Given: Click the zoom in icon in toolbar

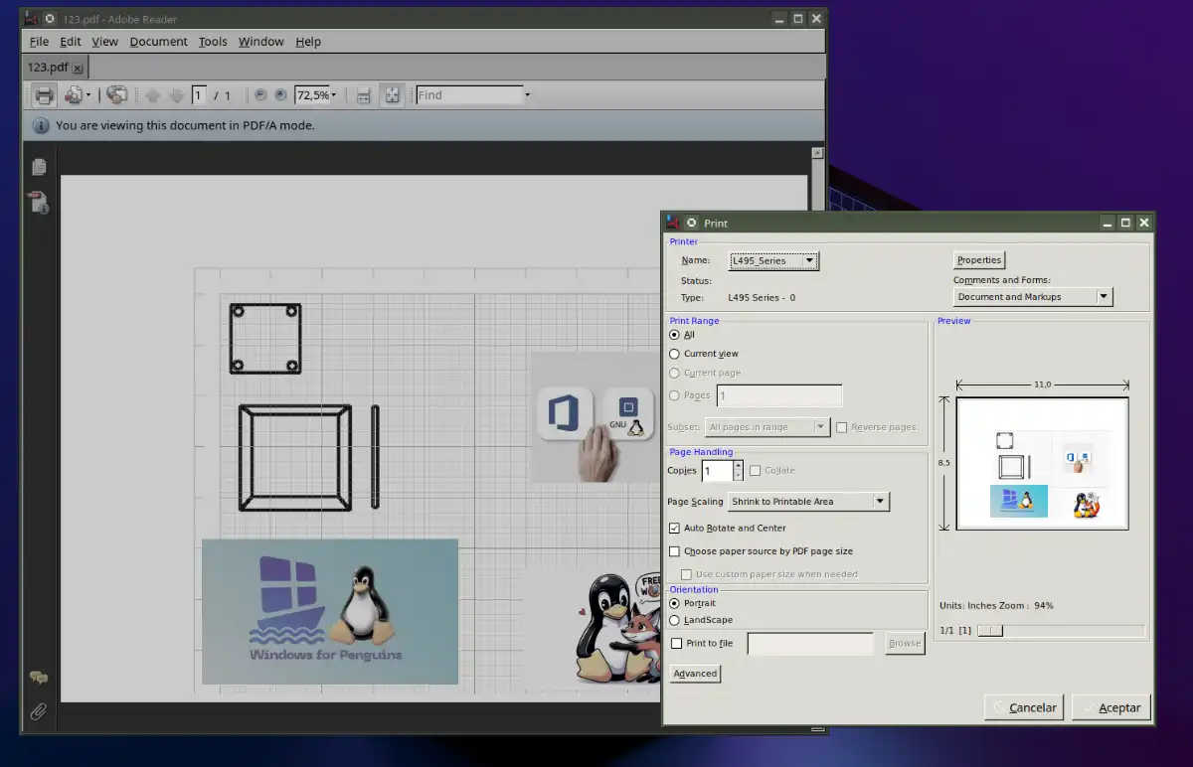Looking at the screenshot, I should [281, 95].
